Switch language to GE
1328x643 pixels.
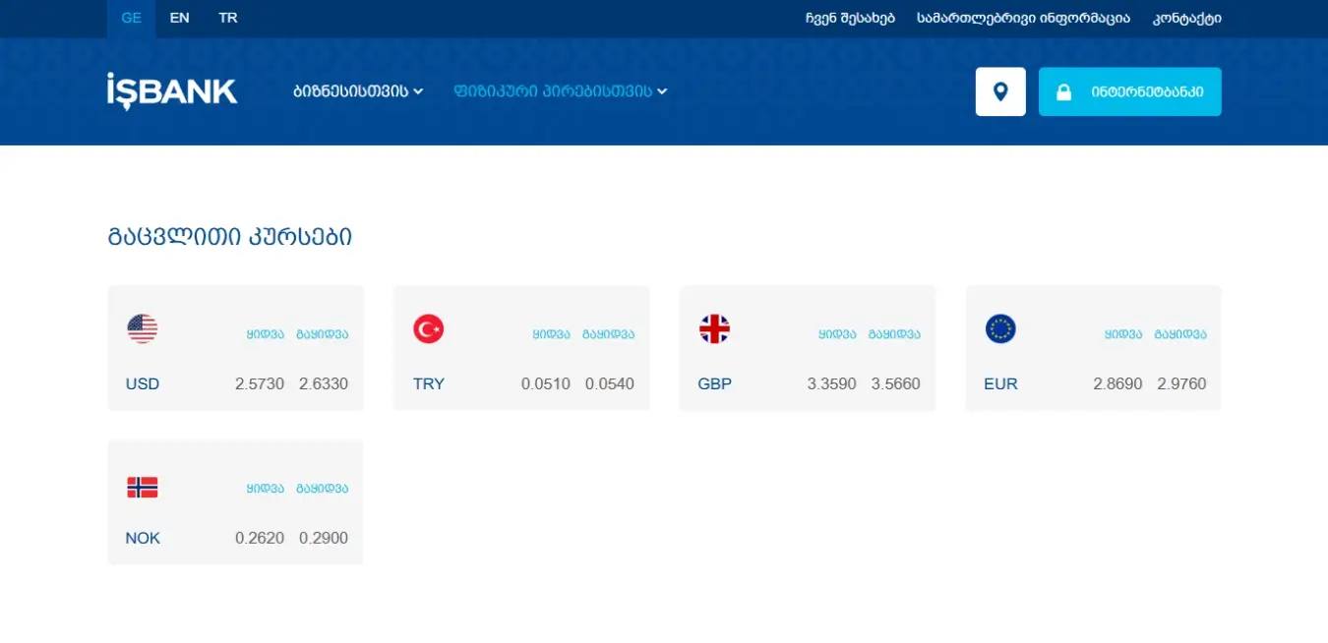[x=131, y=19]
